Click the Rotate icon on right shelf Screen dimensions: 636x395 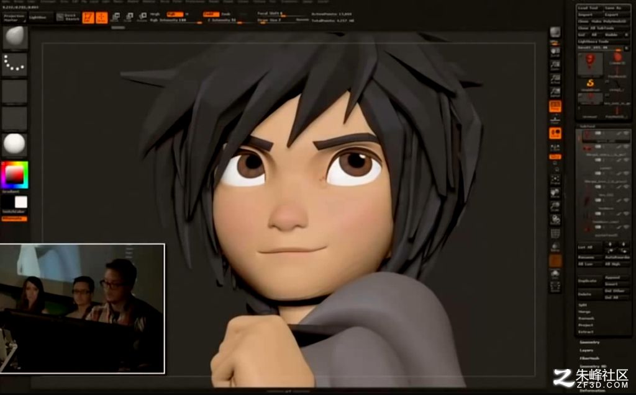(x=555, y=220)
